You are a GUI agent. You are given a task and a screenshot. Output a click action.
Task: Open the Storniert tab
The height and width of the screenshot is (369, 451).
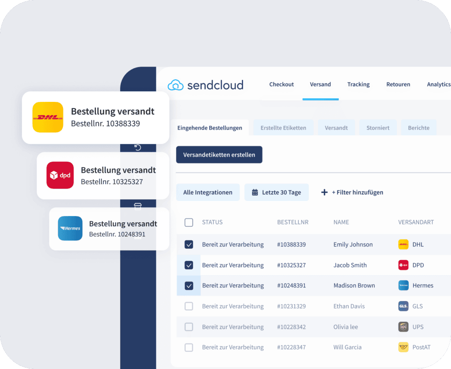[x=378, y=128]
